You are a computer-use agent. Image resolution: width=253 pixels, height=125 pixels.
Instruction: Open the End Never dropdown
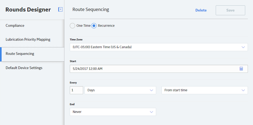113,112
